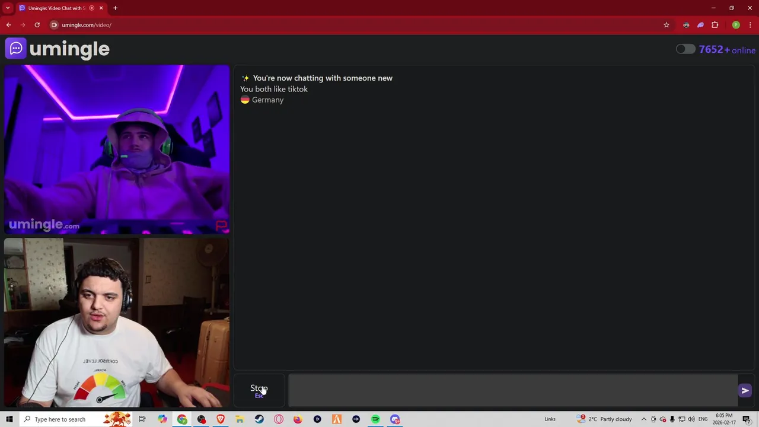Open the Windows Start menu
This screenshot has width=759, height=427.
[9, 419]
